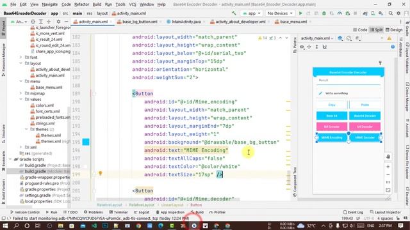Click the green Run app button
The height and width of the screenshot is (230, 410).
click(x=300, y=13)
